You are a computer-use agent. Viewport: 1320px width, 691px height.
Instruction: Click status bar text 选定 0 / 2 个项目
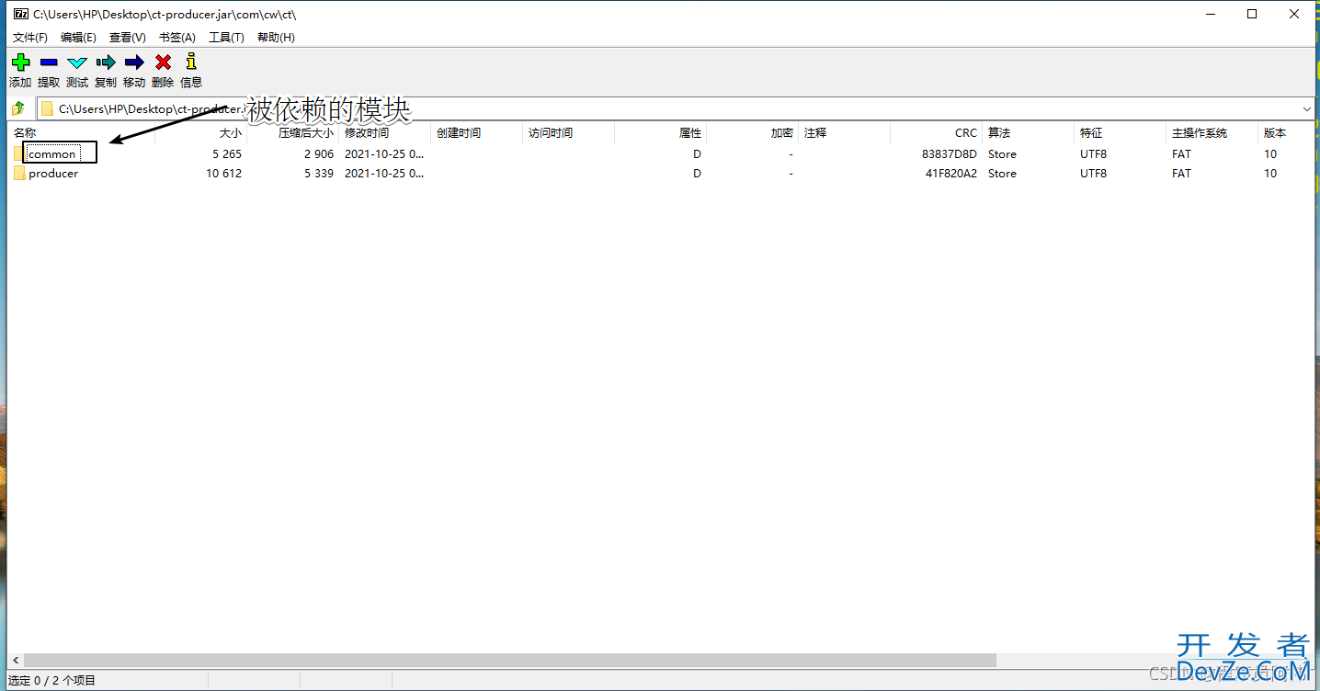tap(51, 680)
